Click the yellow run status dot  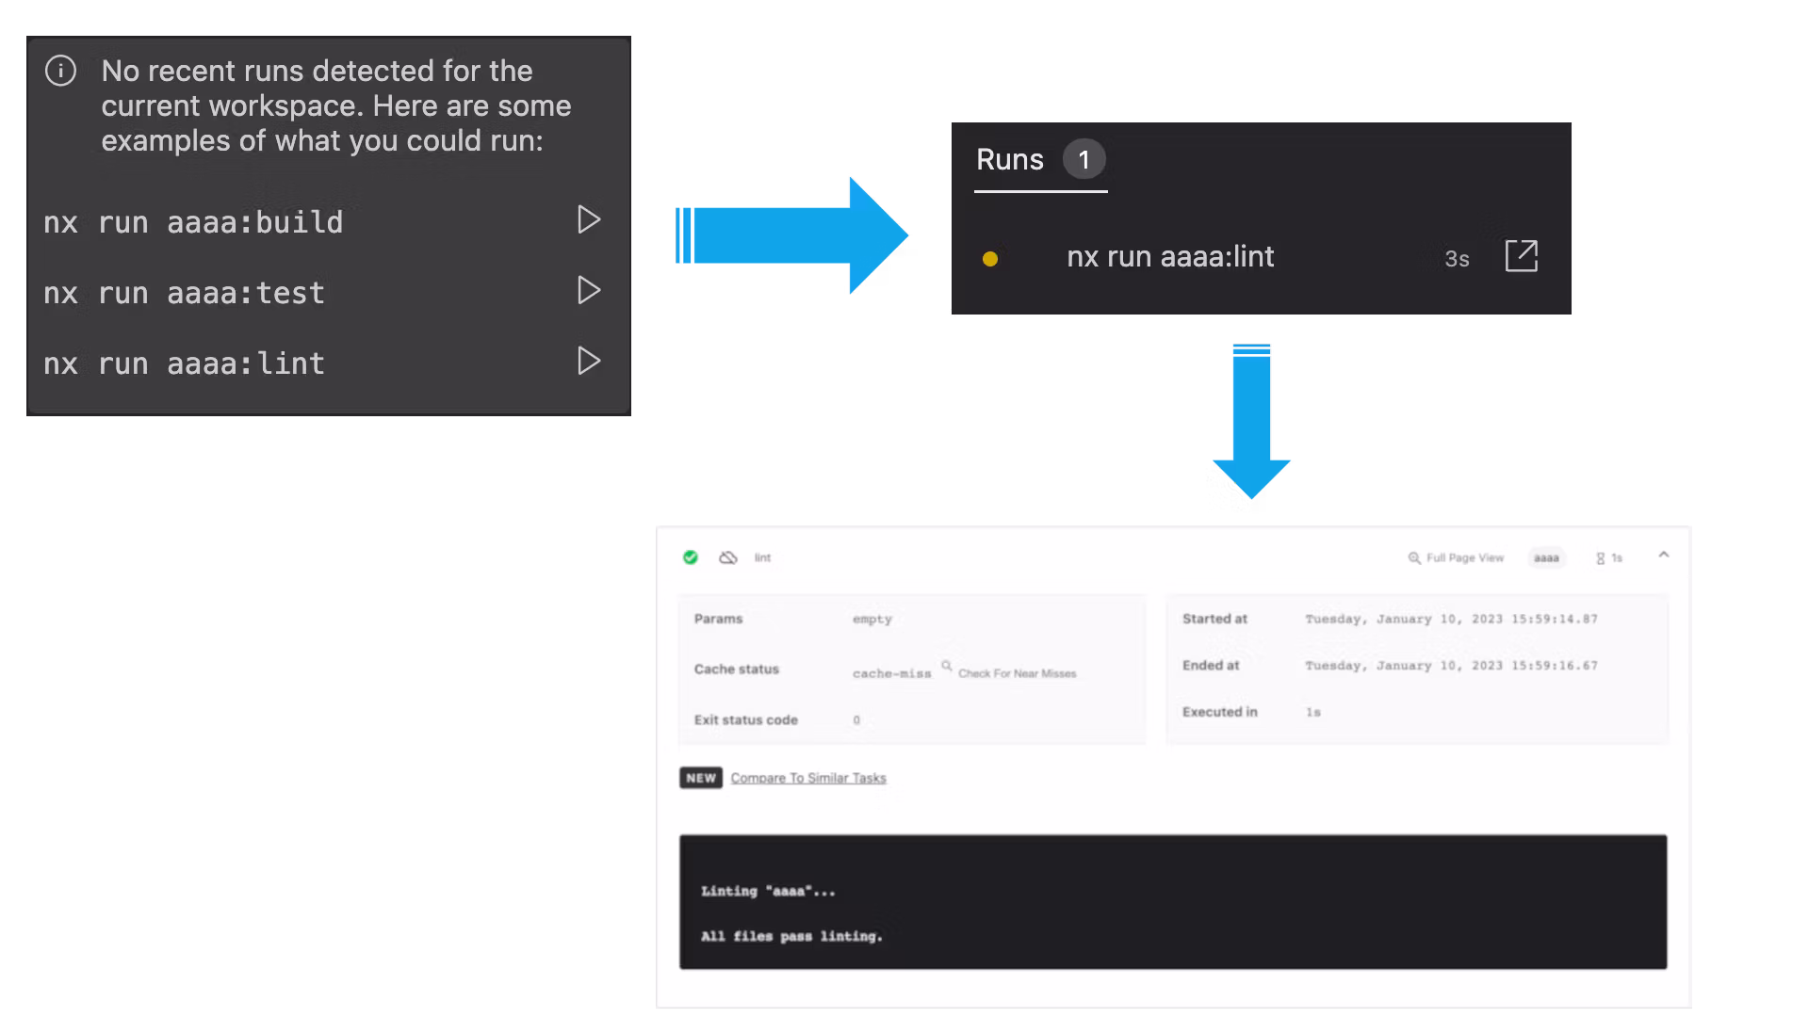[x=989, y=259]
